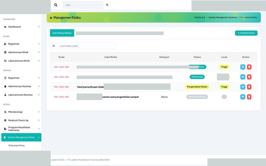266x166 pixels.
Task: Click the Monitoring status badge
Action: [x=197, y=77]
